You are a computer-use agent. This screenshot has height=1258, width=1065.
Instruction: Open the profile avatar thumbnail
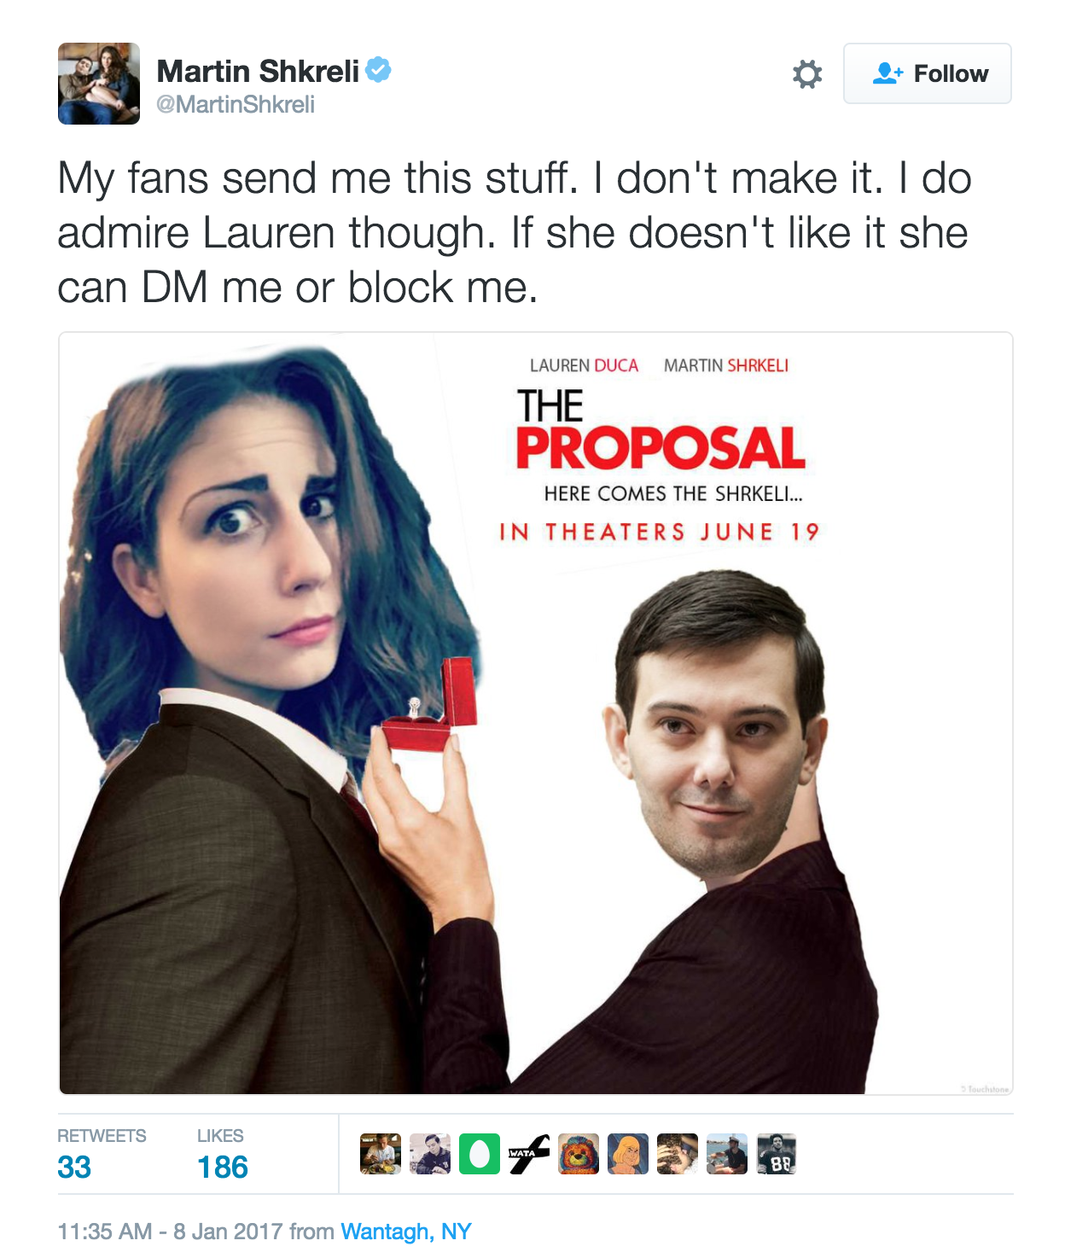click(99, 84)
